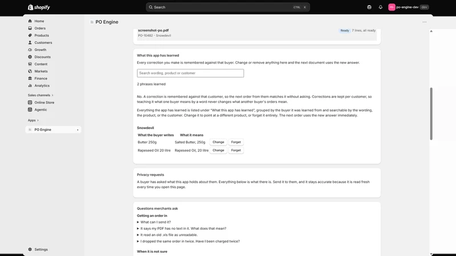Click the Privacy requests heading

coord(150,175)
